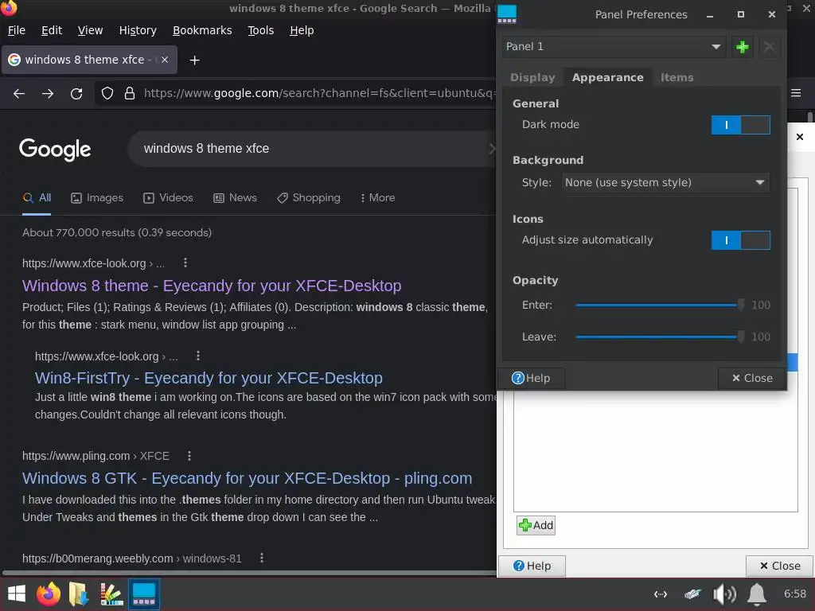
Task: Click the tracking protection shield icon
Action: [x=107, y=94]
